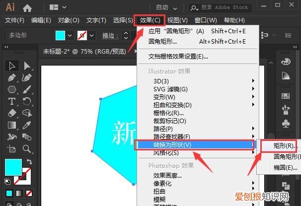Select 像素化 Photoshop effect

(198, 184)
